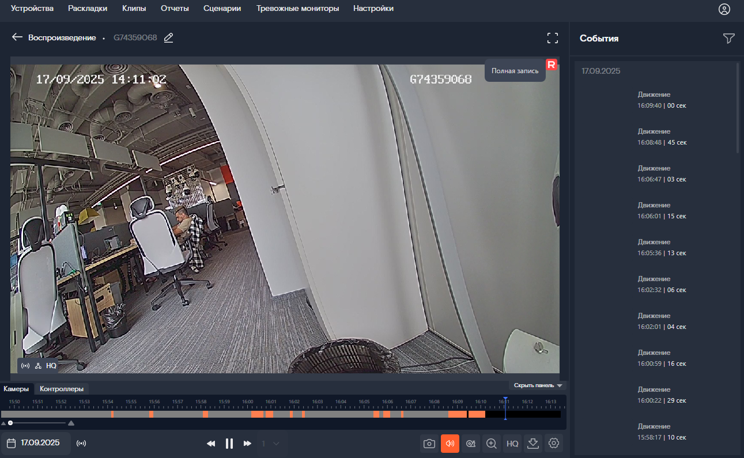Toggle the orange sound button off
Screen dimensions: 744x458
450,444
